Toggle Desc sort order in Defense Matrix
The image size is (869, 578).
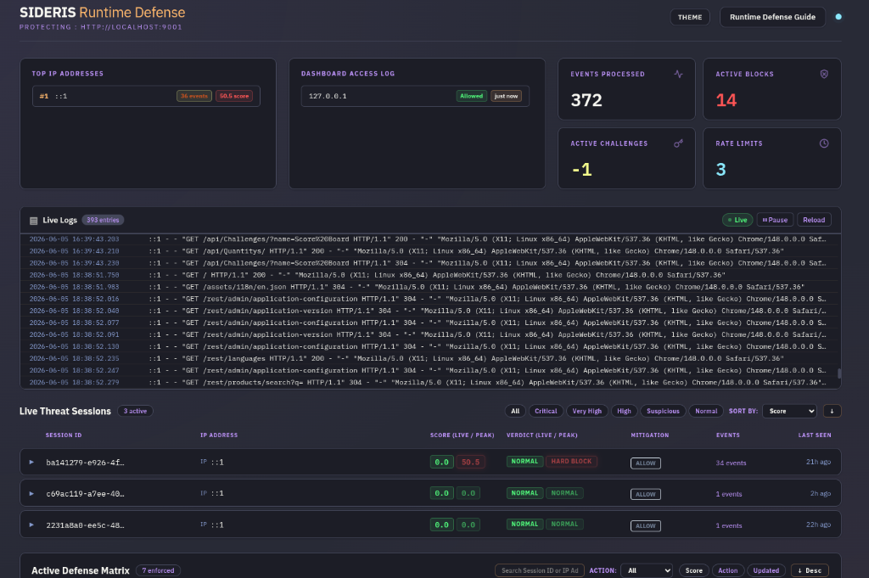point(810,570)
